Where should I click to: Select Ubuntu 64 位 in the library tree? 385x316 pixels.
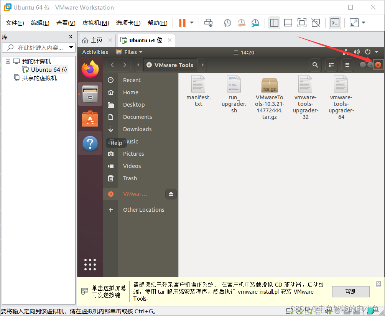(x=49, y=70)
